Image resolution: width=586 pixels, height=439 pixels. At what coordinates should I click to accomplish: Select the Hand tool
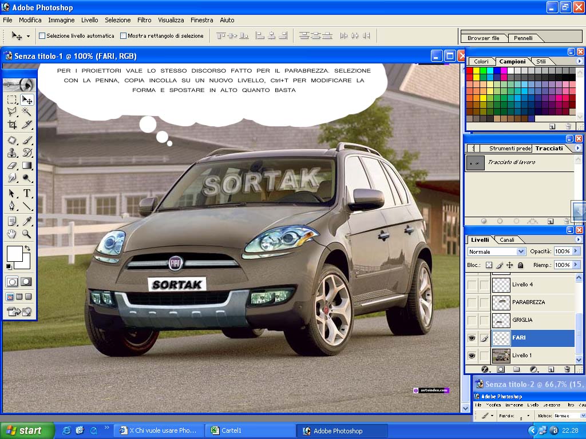pos(12,234)
